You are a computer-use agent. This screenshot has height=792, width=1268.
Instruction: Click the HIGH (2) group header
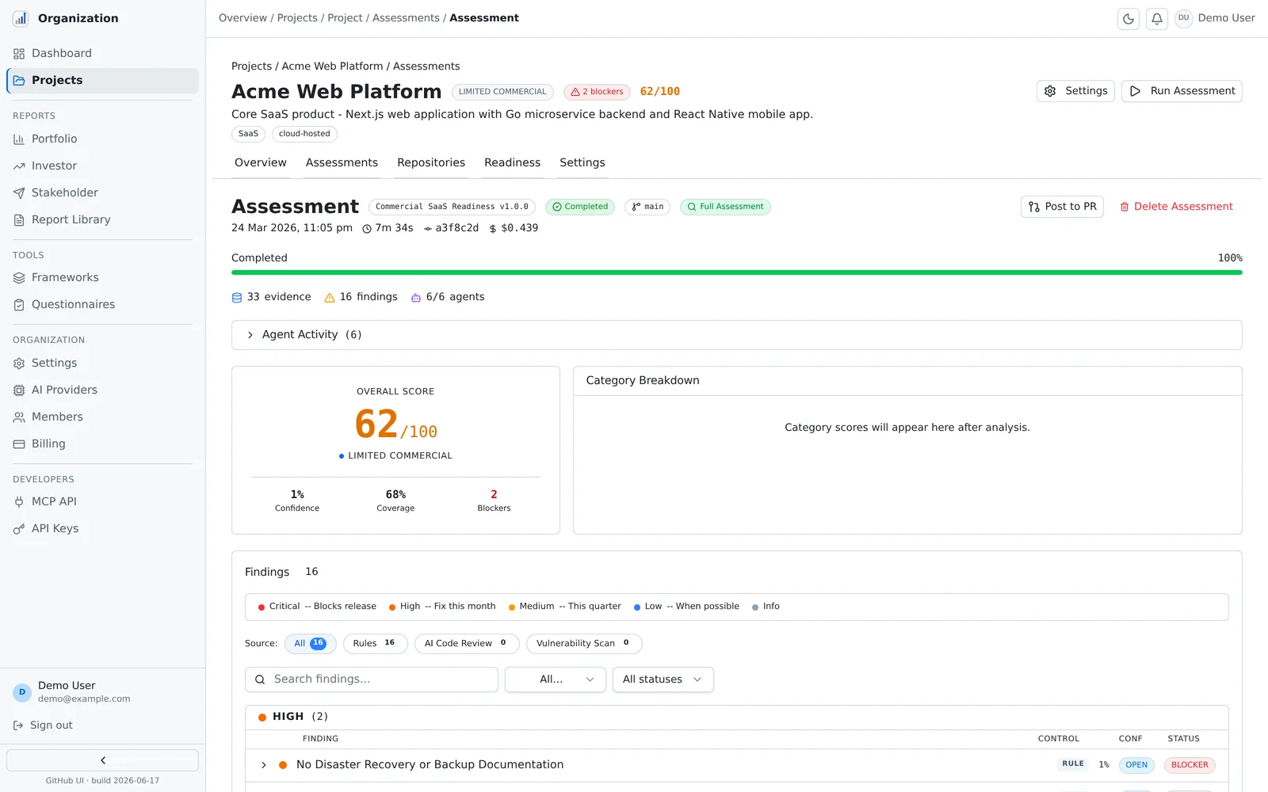click(737, 717)
